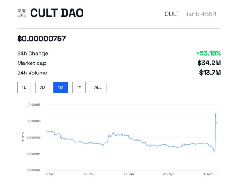Click the +53.18% change value

pos(209,53)
